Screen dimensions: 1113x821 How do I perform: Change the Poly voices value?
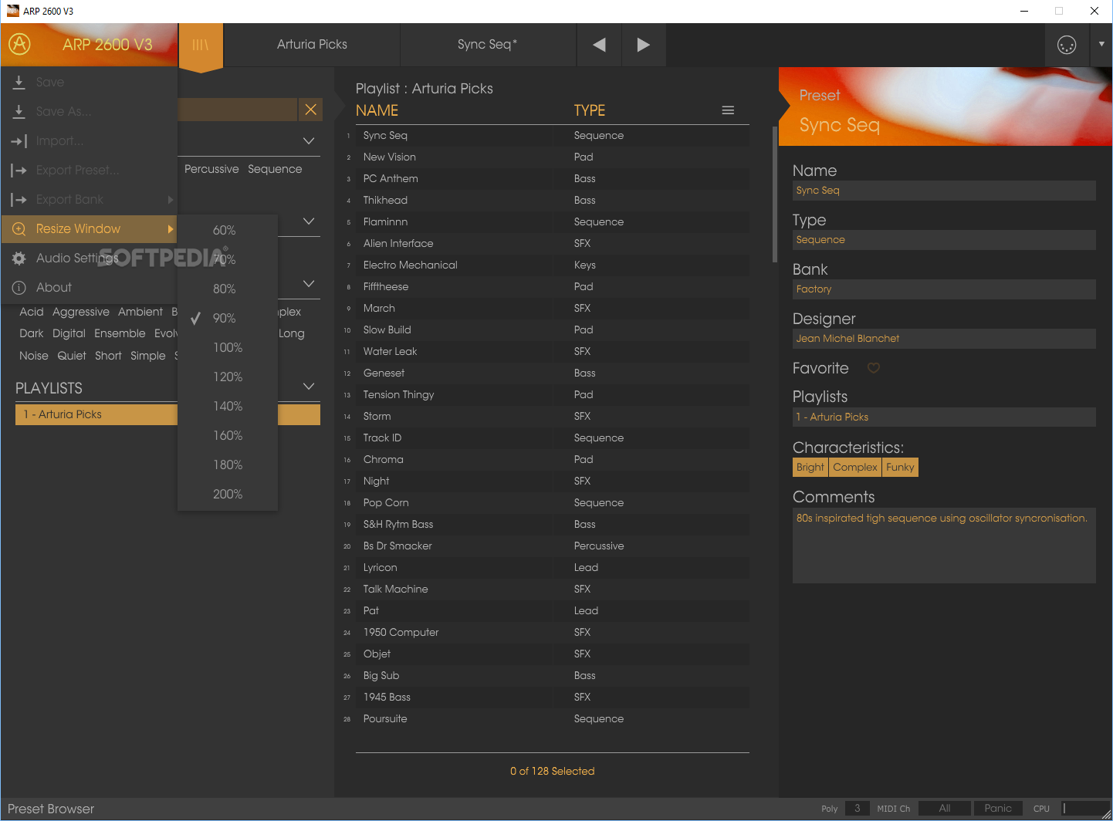tap(857, 809)
